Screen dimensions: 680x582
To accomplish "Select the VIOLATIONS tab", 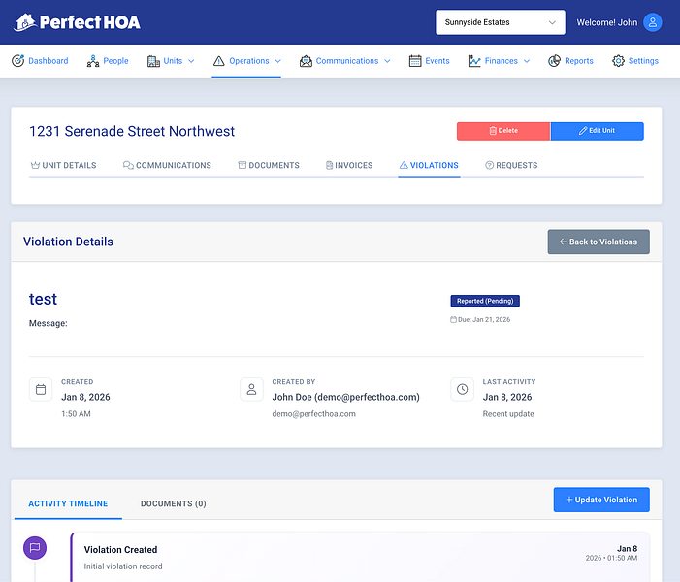I will [429, 165].
